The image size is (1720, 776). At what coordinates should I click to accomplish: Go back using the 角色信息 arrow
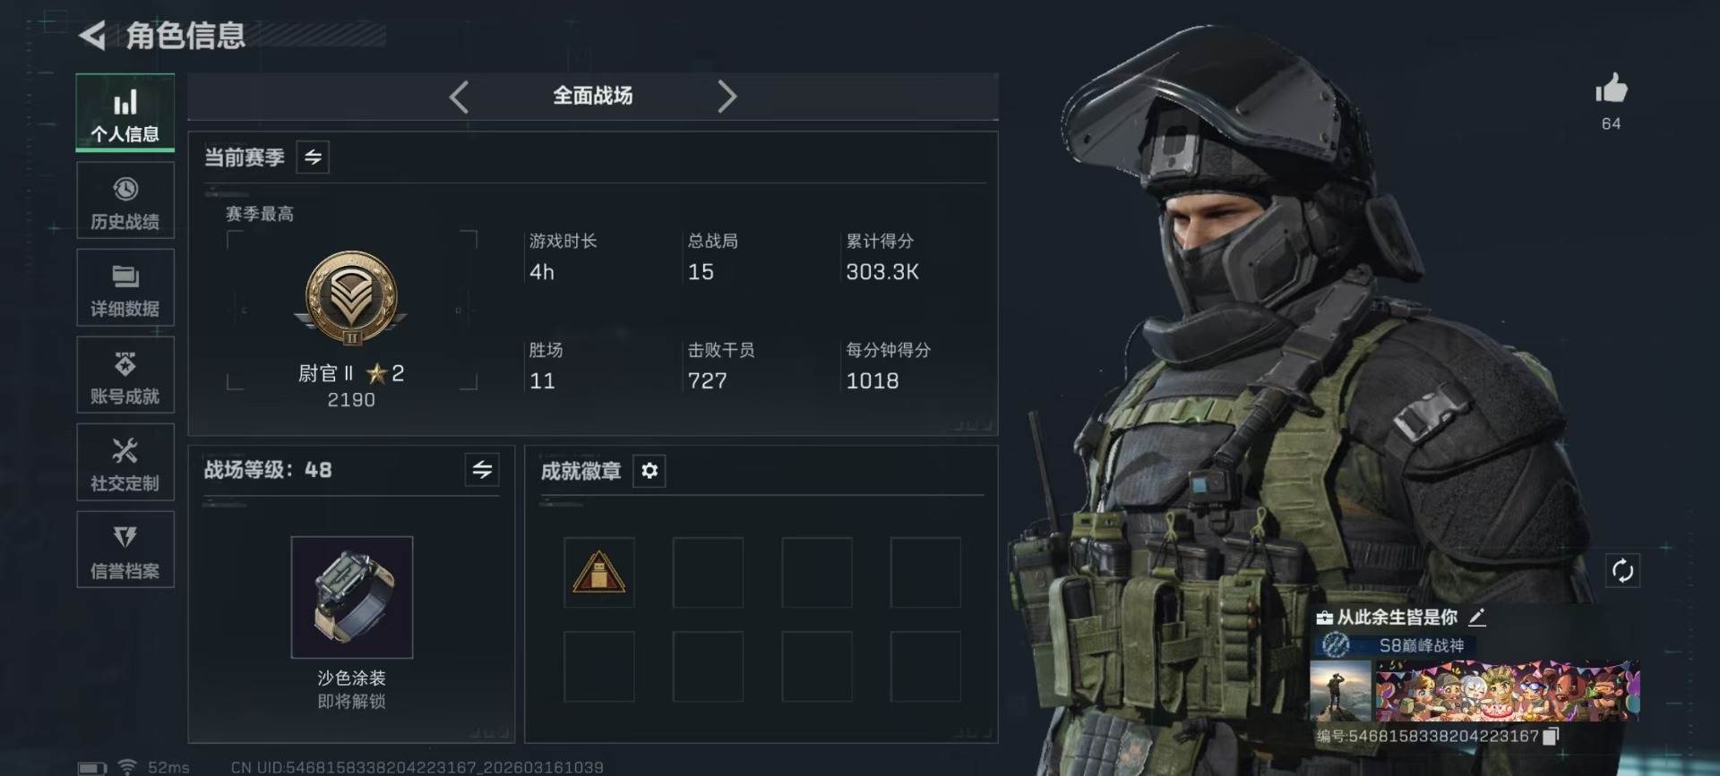pyautogui.click(x=92, y=36)
